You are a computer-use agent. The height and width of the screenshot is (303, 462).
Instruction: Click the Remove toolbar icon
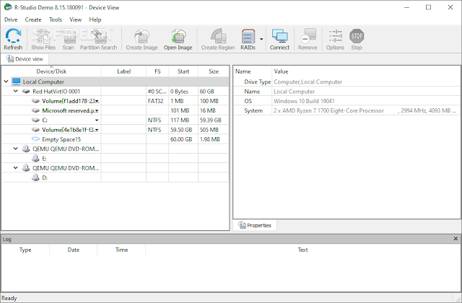pos(308,39)
